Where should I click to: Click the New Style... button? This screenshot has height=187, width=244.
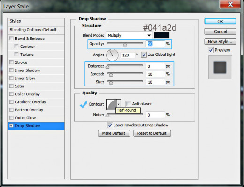pyautogui.click(x=220, y=41)
